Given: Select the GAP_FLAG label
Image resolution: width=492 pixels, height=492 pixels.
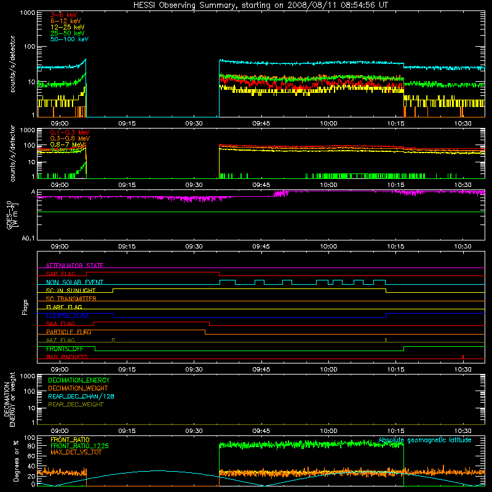Looking at the screenshot, I should coord(60,274).
